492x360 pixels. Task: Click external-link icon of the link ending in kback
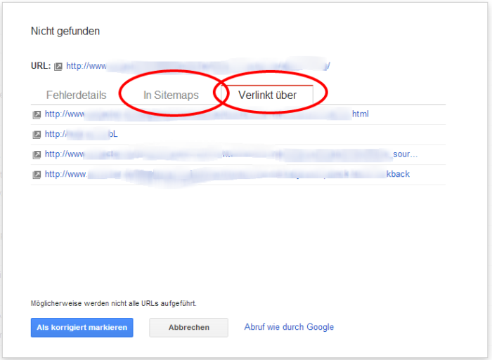(37, 175)
